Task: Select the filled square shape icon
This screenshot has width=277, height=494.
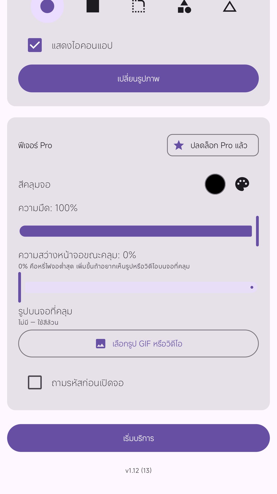Action: 93,6
